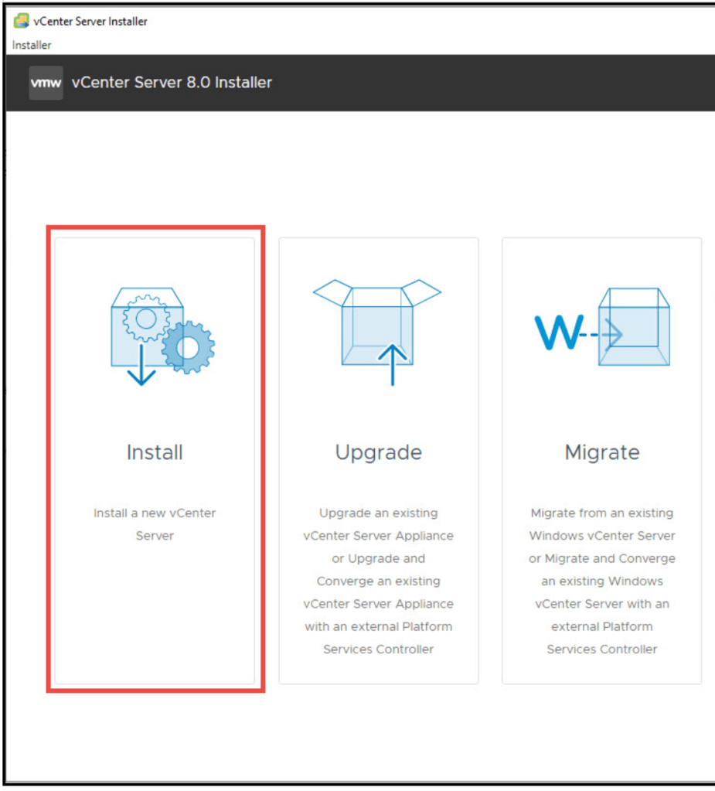Screen dimensions: 715x791
Task: Select the Upgrade heading text
Action: coord(378,452)
